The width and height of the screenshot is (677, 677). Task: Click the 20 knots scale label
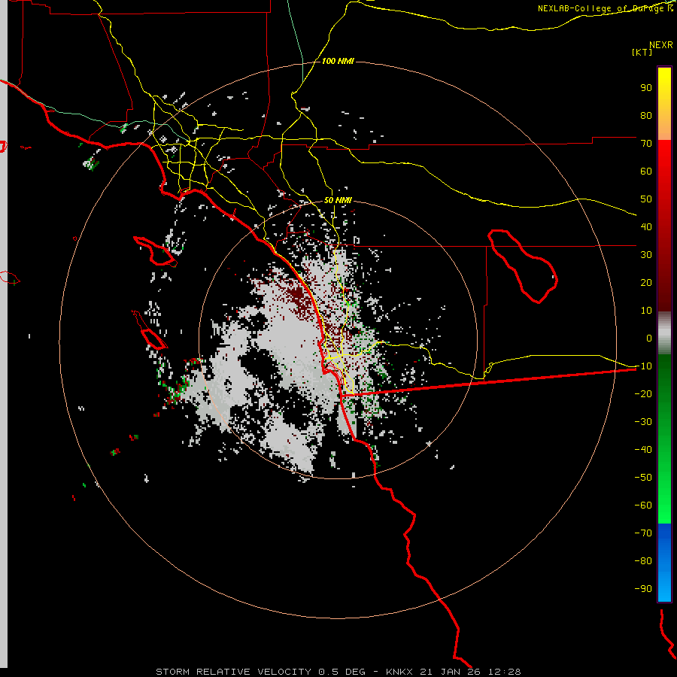[646, 283]
